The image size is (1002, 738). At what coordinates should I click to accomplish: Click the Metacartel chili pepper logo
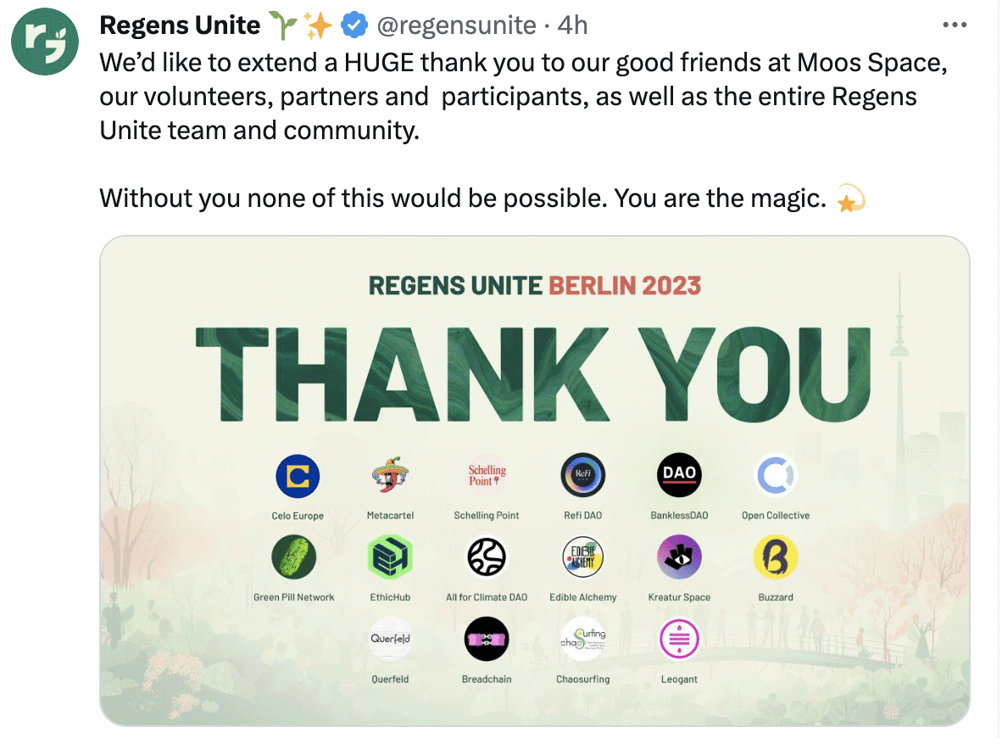click(391, 475)
